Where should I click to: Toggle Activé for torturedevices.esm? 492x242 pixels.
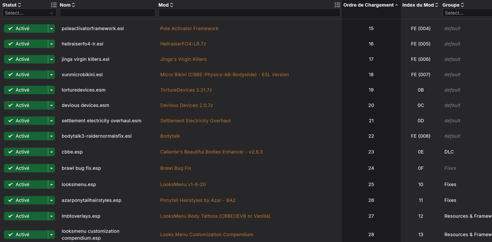pyautogui.click(x=26, y=90)
